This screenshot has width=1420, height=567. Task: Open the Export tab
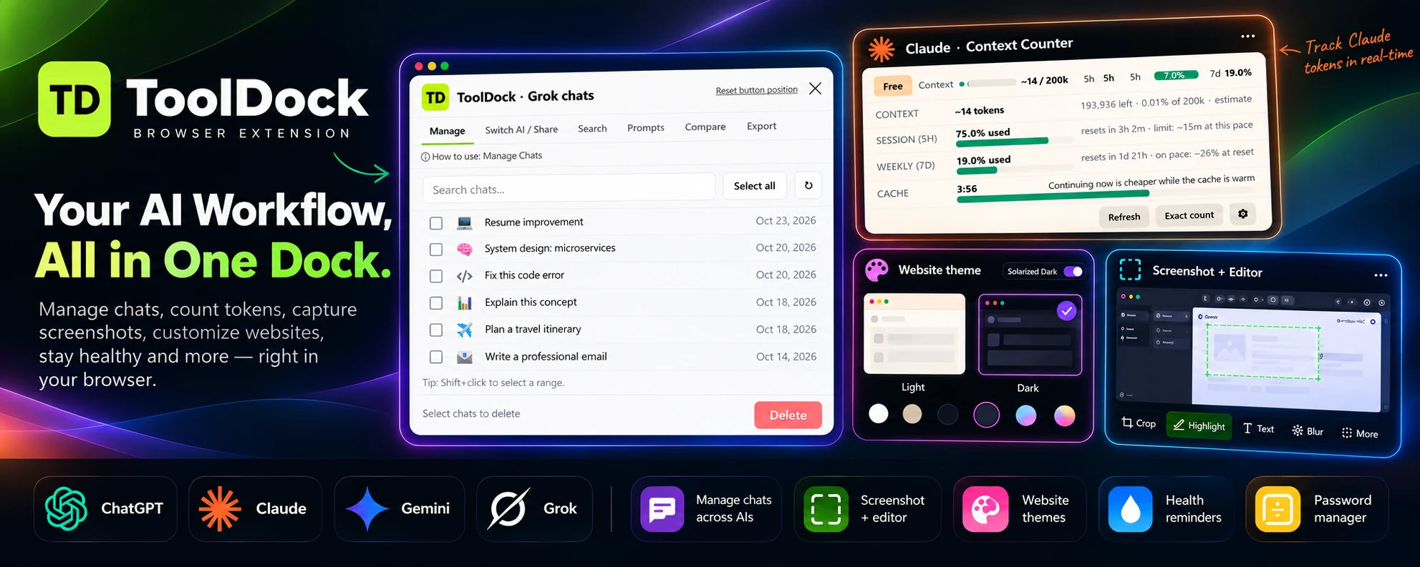click(761, 126)
